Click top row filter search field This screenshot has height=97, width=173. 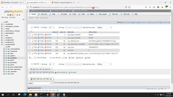[74, 27]
